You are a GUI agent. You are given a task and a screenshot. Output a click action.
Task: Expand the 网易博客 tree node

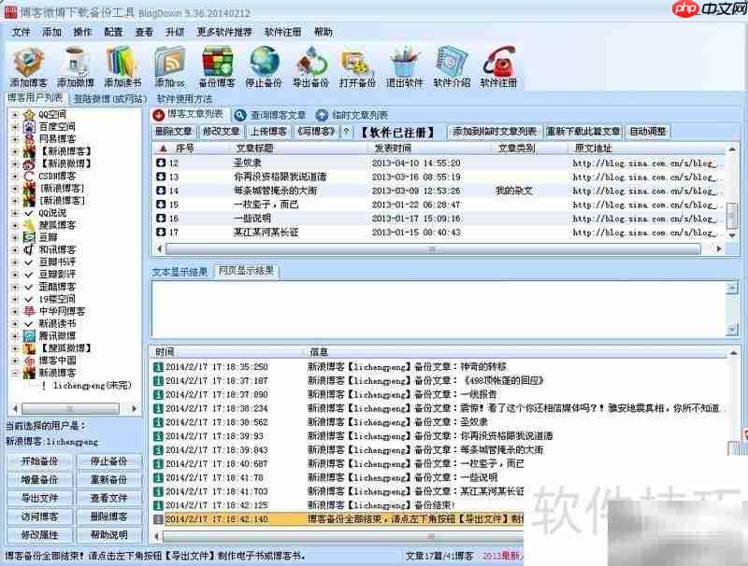point(15,139)
